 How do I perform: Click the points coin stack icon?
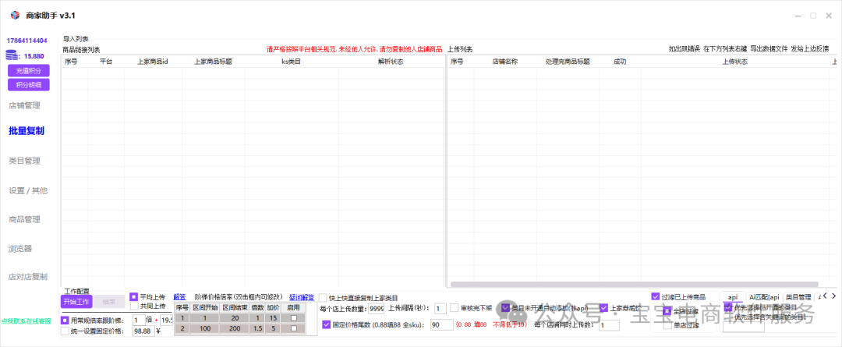[x=11, y=55]
